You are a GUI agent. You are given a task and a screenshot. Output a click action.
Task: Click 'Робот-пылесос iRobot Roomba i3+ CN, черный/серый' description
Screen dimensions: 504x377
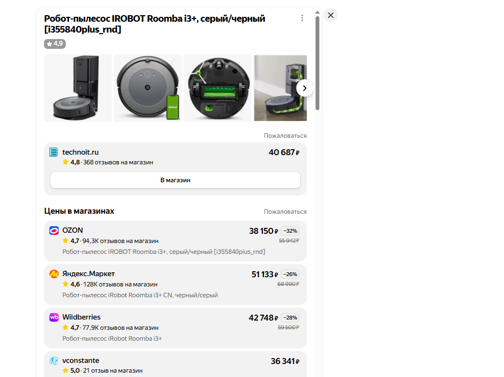[x=140, y=295]
